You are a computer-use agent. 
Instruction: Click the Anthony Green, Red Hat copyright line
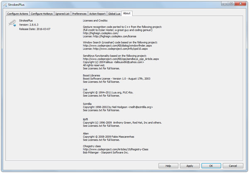[x=122, y=123]
